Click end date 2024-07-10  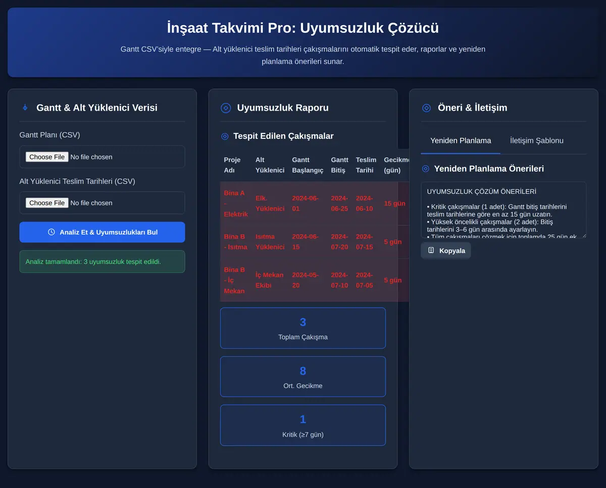point(339,280)
